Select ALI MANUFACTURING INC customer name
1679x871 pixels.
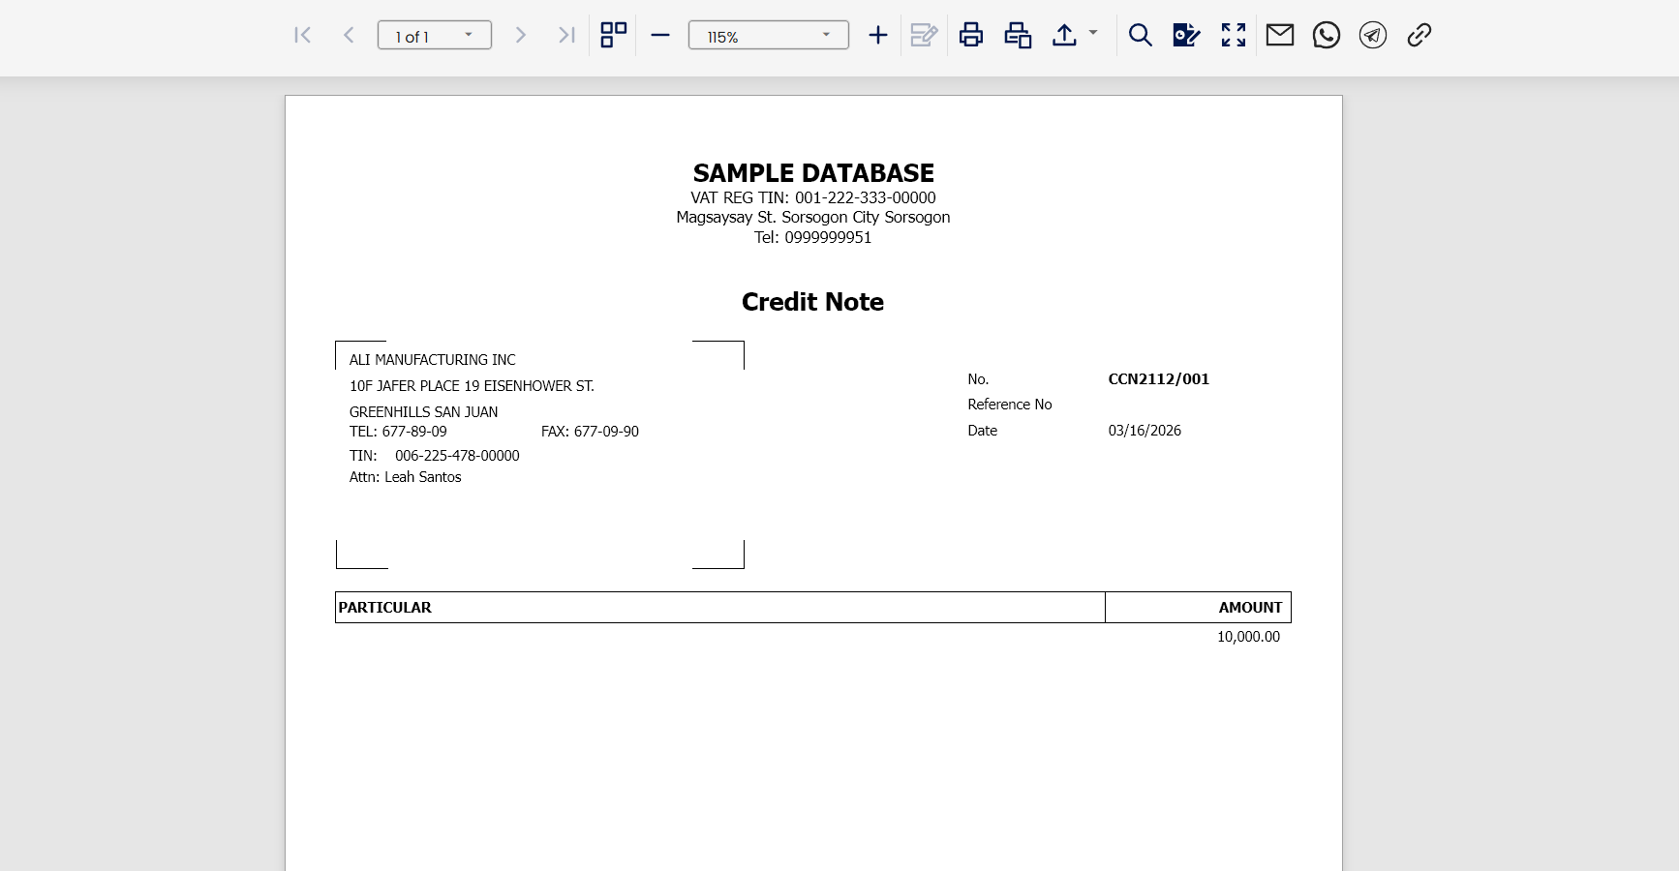pyautogui.click(x=432, y=360)
